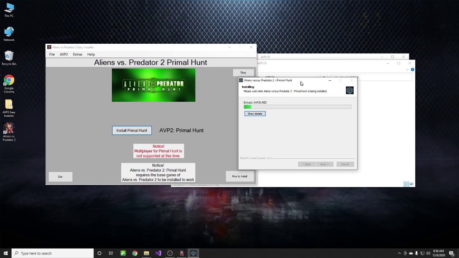Image resolution: width=459 pixels, height=258 pixels.
Task: Click the installer's Next button
Action: pos(325,164)
